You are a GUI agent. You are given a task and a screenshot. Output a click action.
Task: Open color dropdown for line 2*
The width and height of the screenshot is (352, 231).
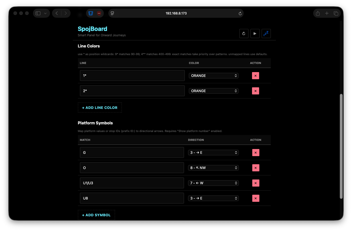coord(213,91)
